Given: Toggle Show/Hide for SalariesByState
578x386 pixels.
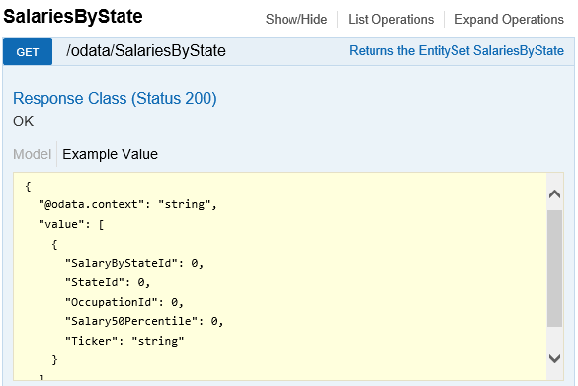Looking at the screenshot, I should point(296,19).
